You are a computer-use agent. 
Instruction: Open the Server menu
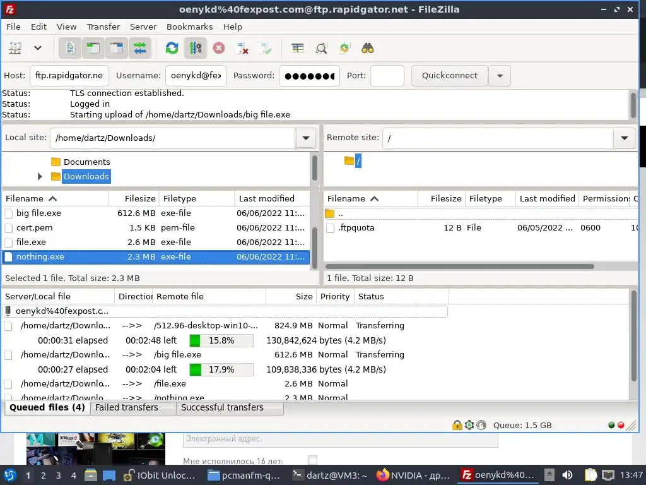pos(143,27)
